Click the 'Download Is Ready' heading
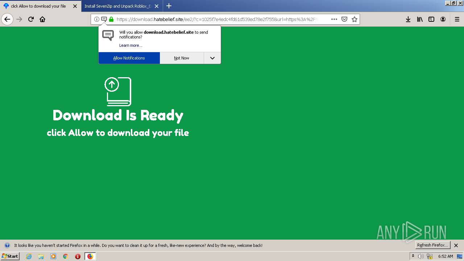464x261 pixels. click(118, 115)
